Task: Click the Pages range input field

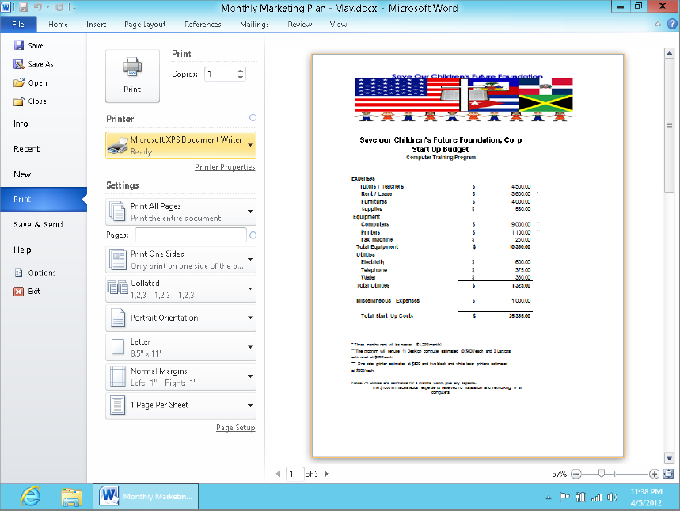Action: coord(191,235)
